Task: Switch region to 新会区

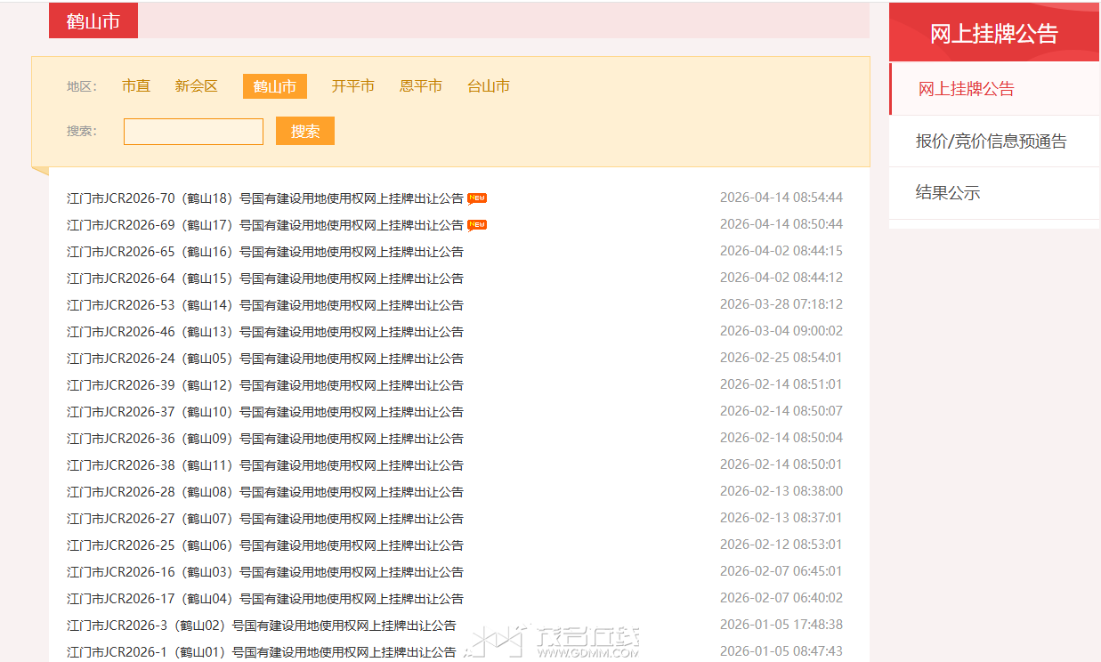Action: (196, 86)
